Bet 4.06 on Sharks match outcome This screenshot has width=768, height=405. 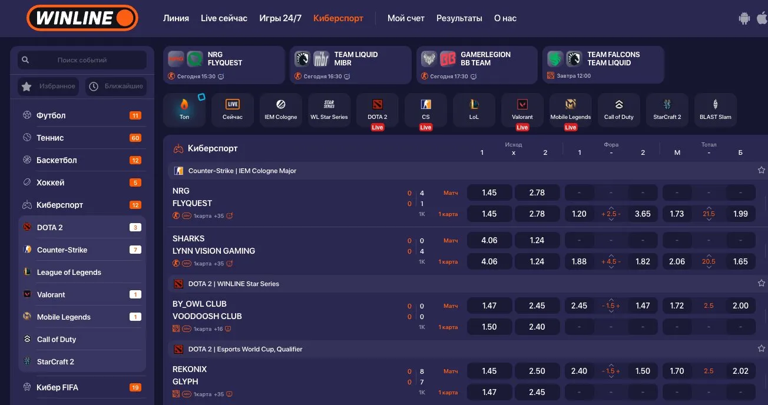489,240
